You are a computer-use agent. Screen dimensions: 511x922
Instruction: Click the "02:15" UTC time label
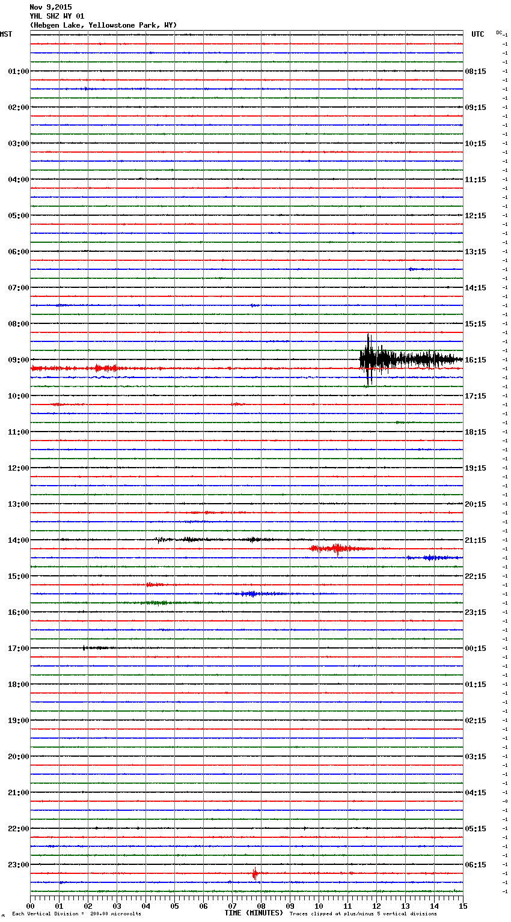coord(476,721)
